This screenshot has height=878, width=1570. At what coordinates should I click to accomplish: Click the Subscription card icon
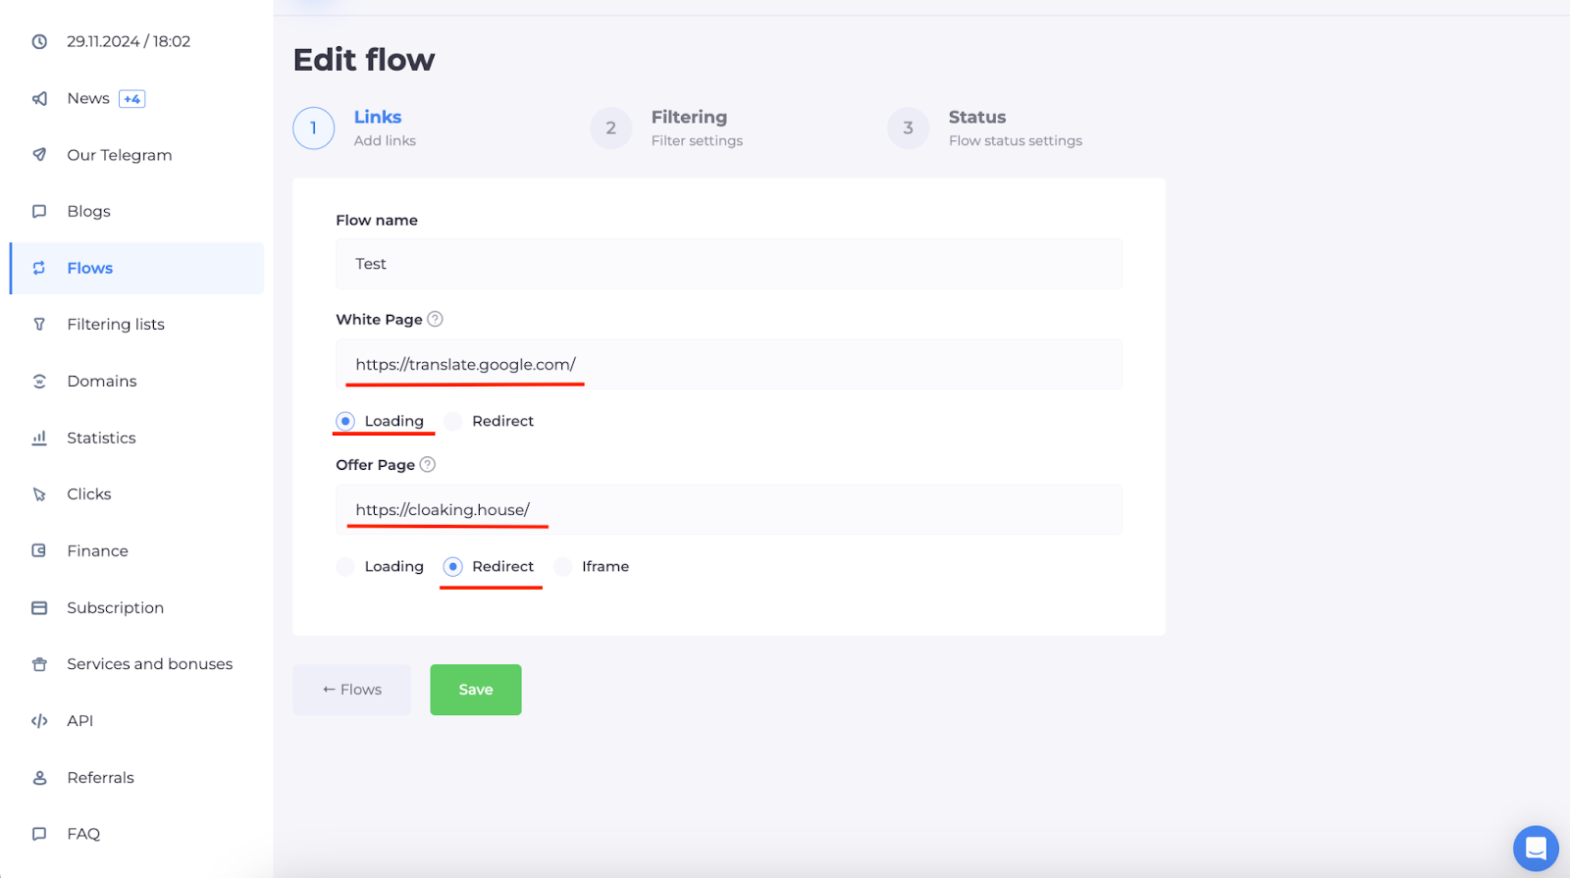tap(39, 607)
